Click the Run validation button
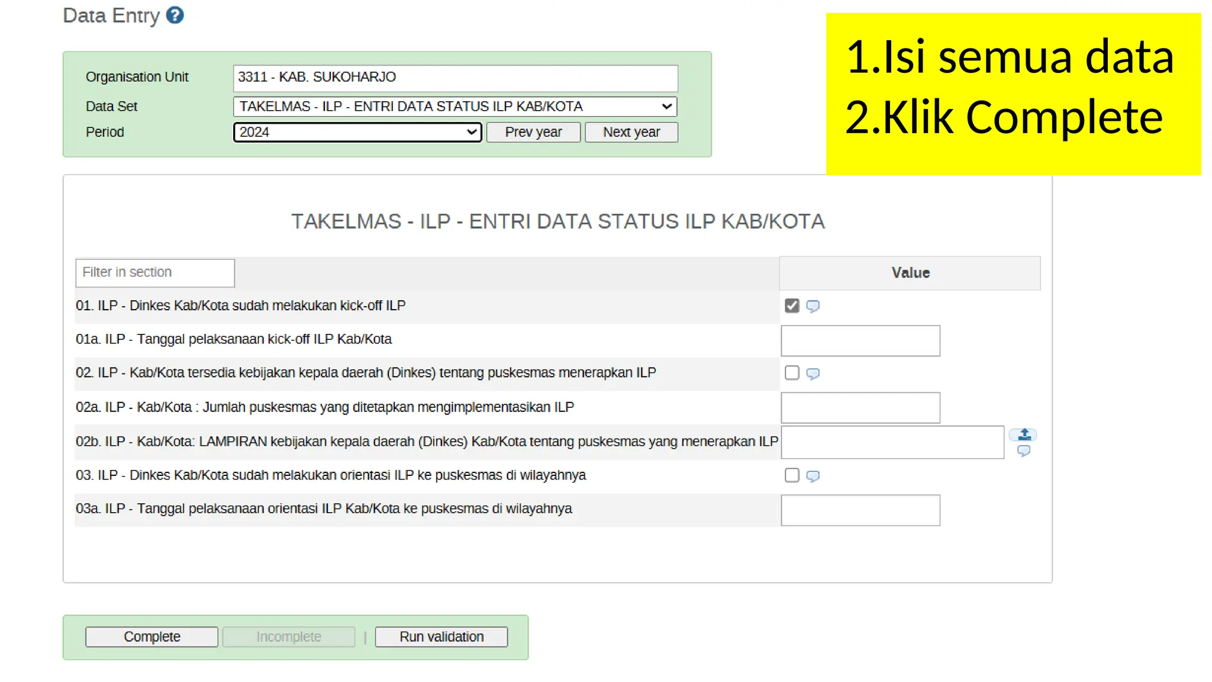This screenshot has height=682, width=1212. [441, 637]
